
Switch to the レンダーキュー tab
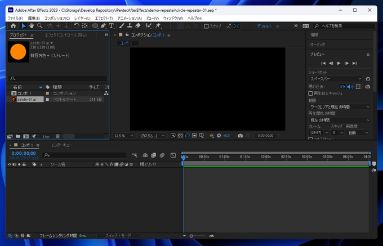(61, 145)
